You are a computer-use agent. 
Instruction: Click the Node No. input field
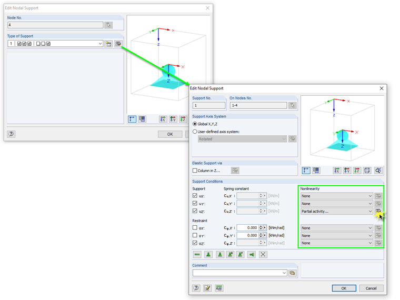(x=55, y=25)
